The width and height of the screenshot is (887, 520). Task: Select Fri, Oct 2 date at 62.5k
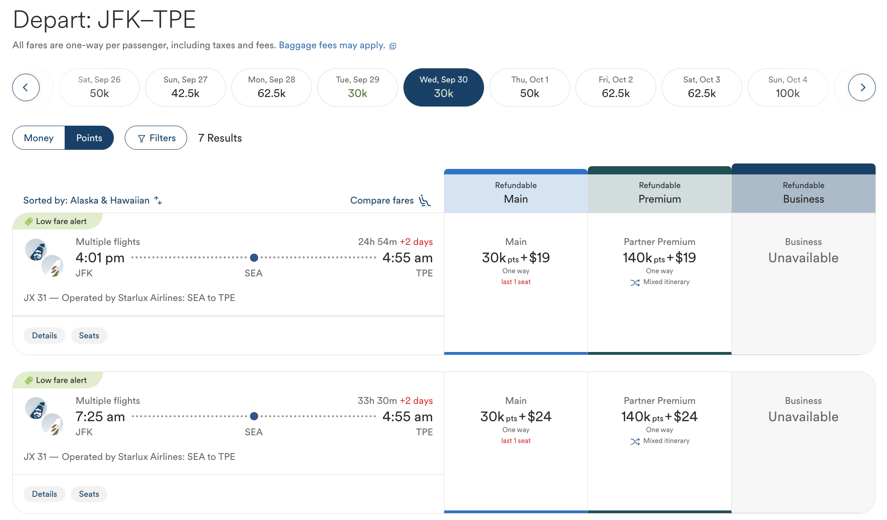[x=616, y=87]
